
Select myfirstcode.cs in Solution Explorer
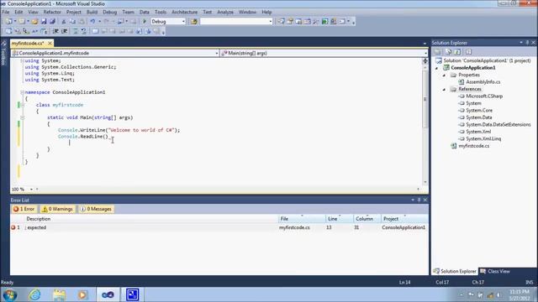[x=473, y=146]
